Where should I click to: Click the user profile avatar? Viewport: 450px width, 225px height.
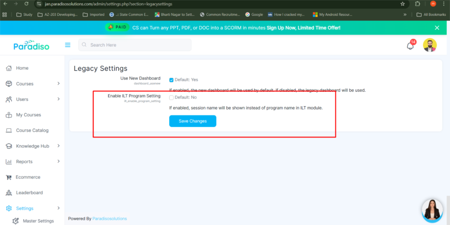pos(429,45)
